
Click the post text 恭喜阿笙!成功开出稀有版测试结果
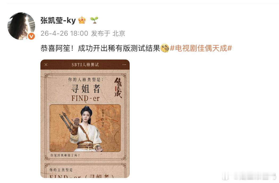[x=100, y=48]
